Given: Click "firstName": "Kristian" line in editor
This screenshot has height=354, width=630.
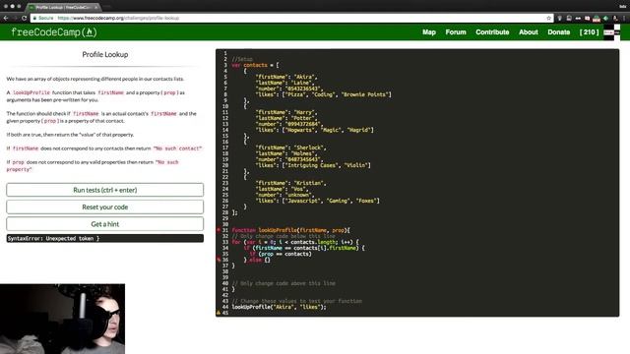Looking at the screenshot, I should [291, 183].
